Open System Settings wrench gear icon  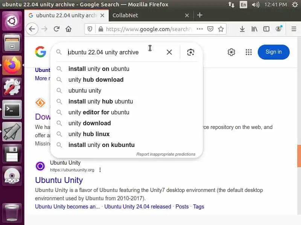[12, 87]
